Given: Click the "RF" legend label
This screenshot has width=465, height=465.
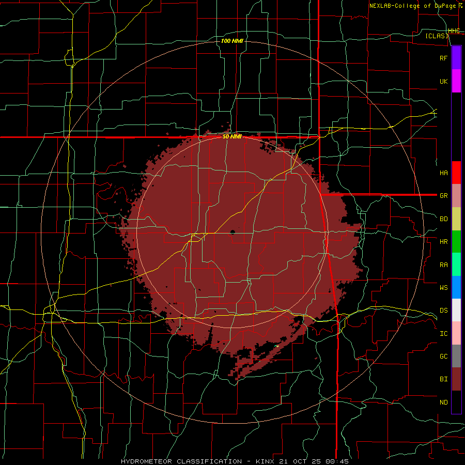Looking at the screenshot, I should tap(443, 58).
